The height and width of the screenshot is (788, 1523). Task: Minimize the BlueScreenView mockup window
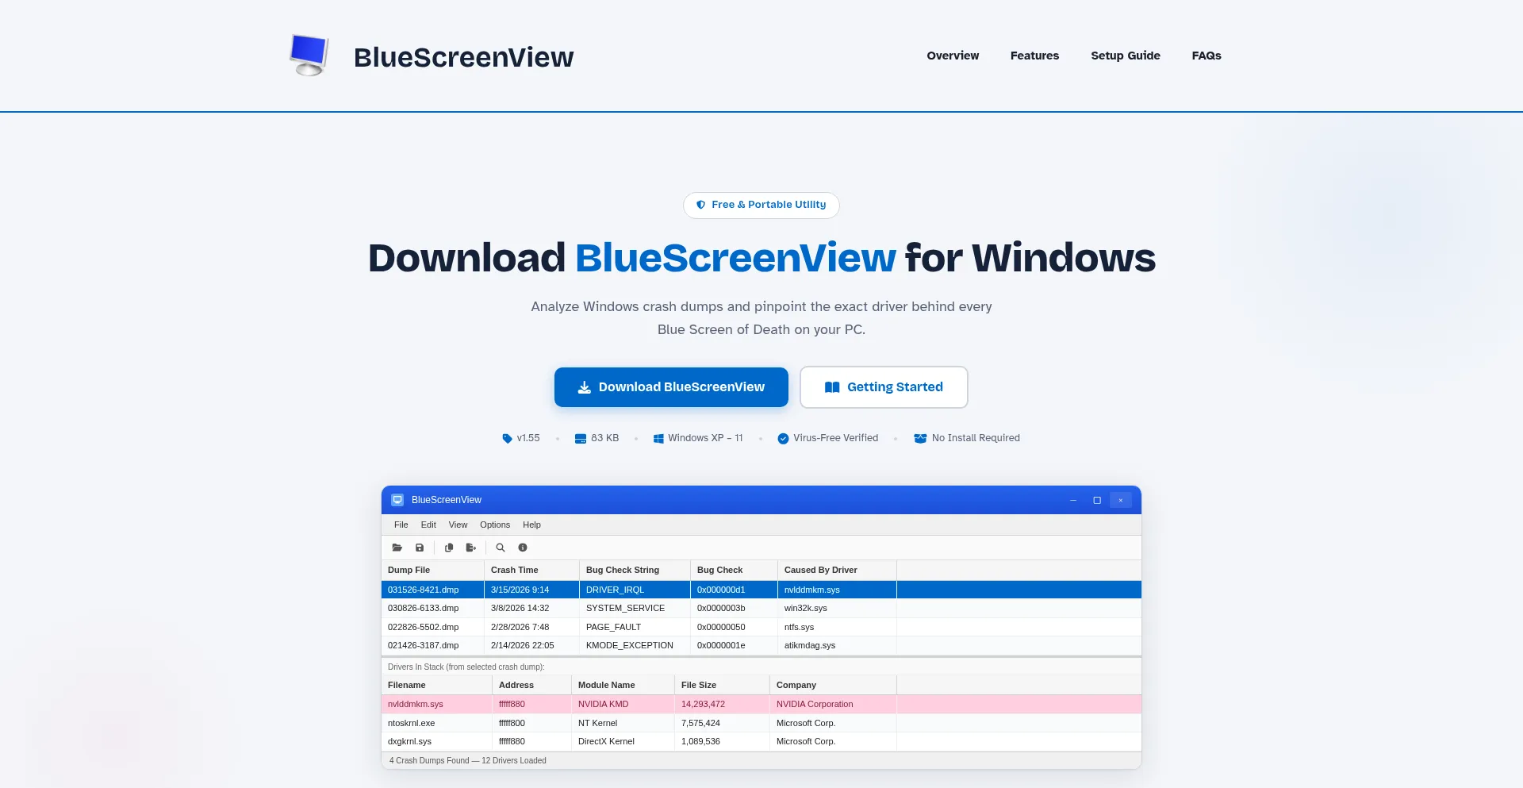pyautogui.click(x=1073, y=500)
